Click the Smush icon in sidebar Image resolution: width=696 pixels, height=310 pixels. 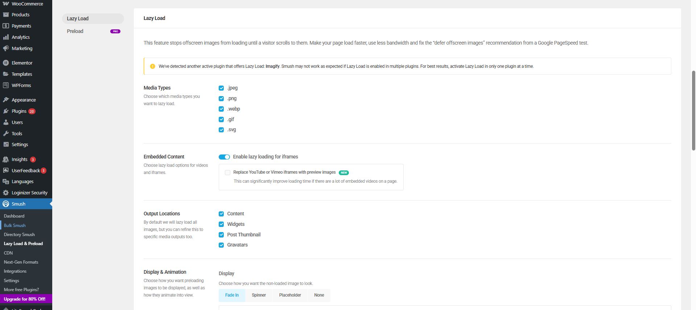point(6,204)
